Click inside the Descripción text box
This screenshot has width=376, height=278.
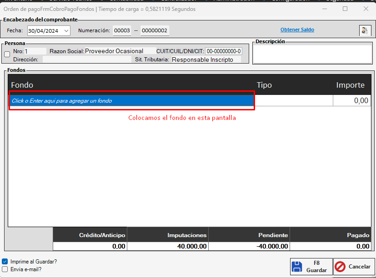pos(312,55)
